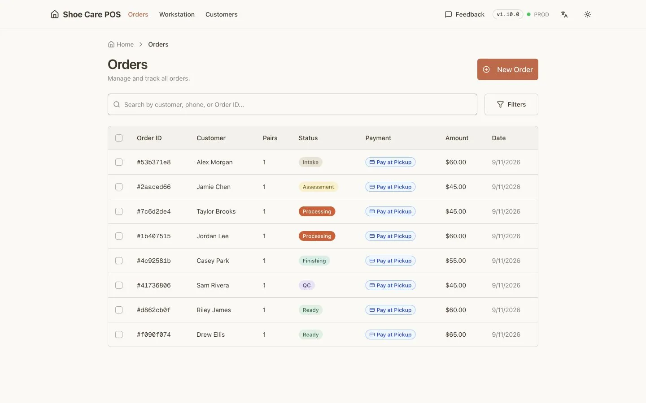The width and height of the screenshot is (646, 403).
Task: Click the Home breadcrumb house icon
Action: point(111,44)
